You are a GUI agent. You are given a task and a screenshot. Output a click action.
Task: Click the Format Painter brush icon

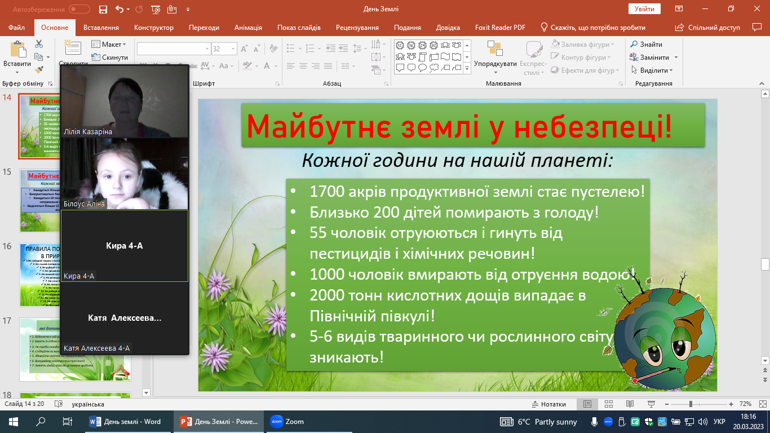[39, 70]
